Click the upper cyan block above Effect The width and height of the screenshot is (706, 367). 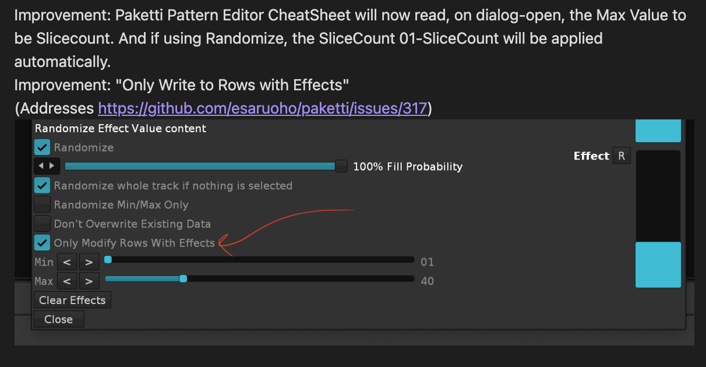[658, 131]
